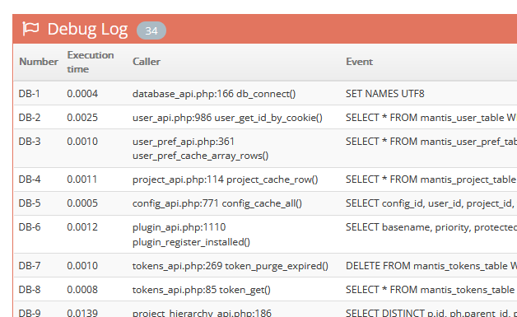The height and width of the screenshot is (317, 517).
Task: Click caller database_api.php:166 db_connect()
Action: point(214,94)
